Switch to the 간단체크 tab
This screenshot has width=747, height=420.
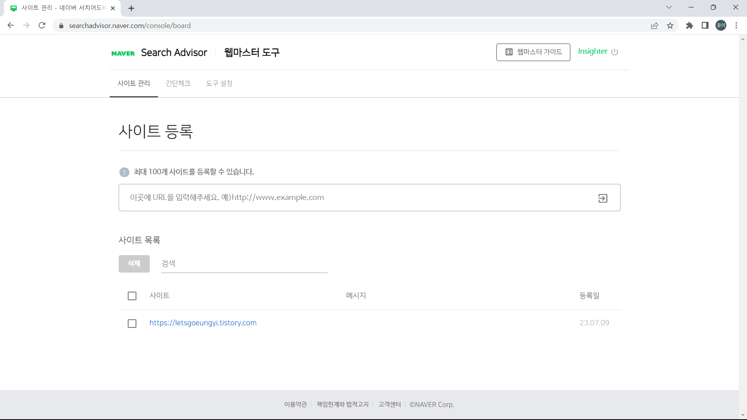point(178,83)
